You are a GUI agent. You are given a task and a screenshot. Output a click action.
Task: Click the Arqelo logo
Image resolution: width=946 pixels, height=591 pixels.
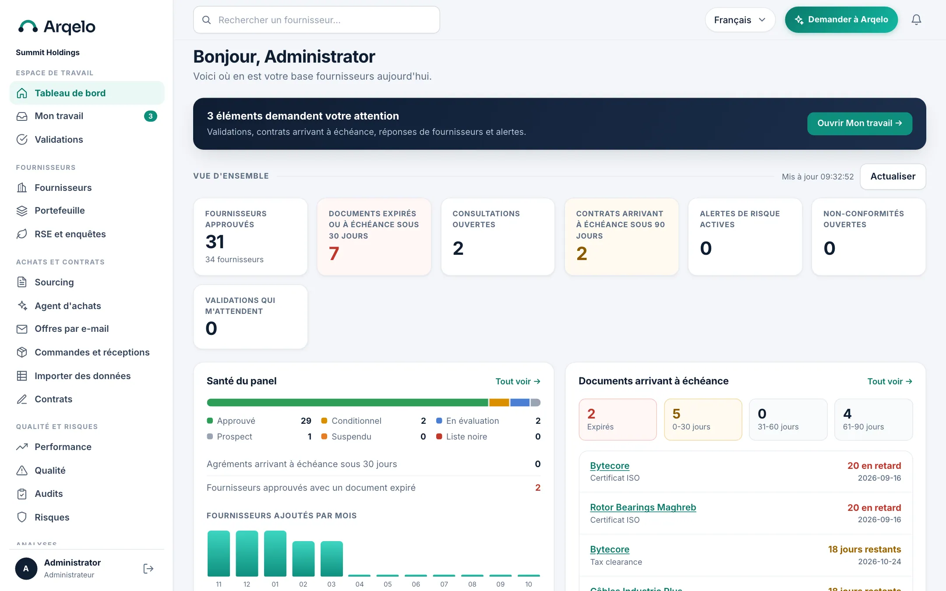pyautogui.click(x=56, y=27)
